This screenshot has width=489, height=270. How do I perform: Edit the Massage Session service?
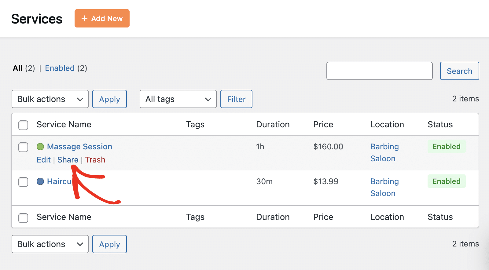tap(43, 160)
